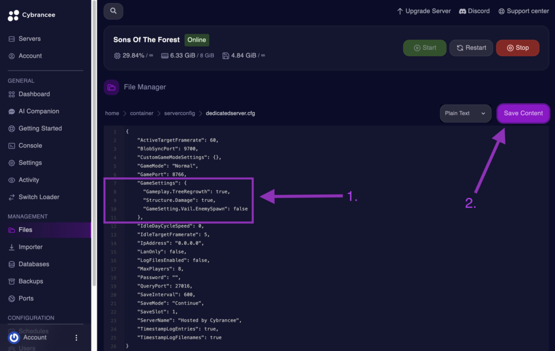Stop the server with red button
Viewport: 555px width, 351px height.
(x=518, y=48)
